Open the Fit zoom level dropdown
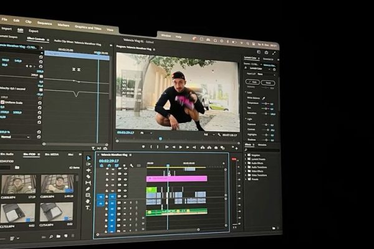The width and height of the screenshot is (374, 249). 146,133
